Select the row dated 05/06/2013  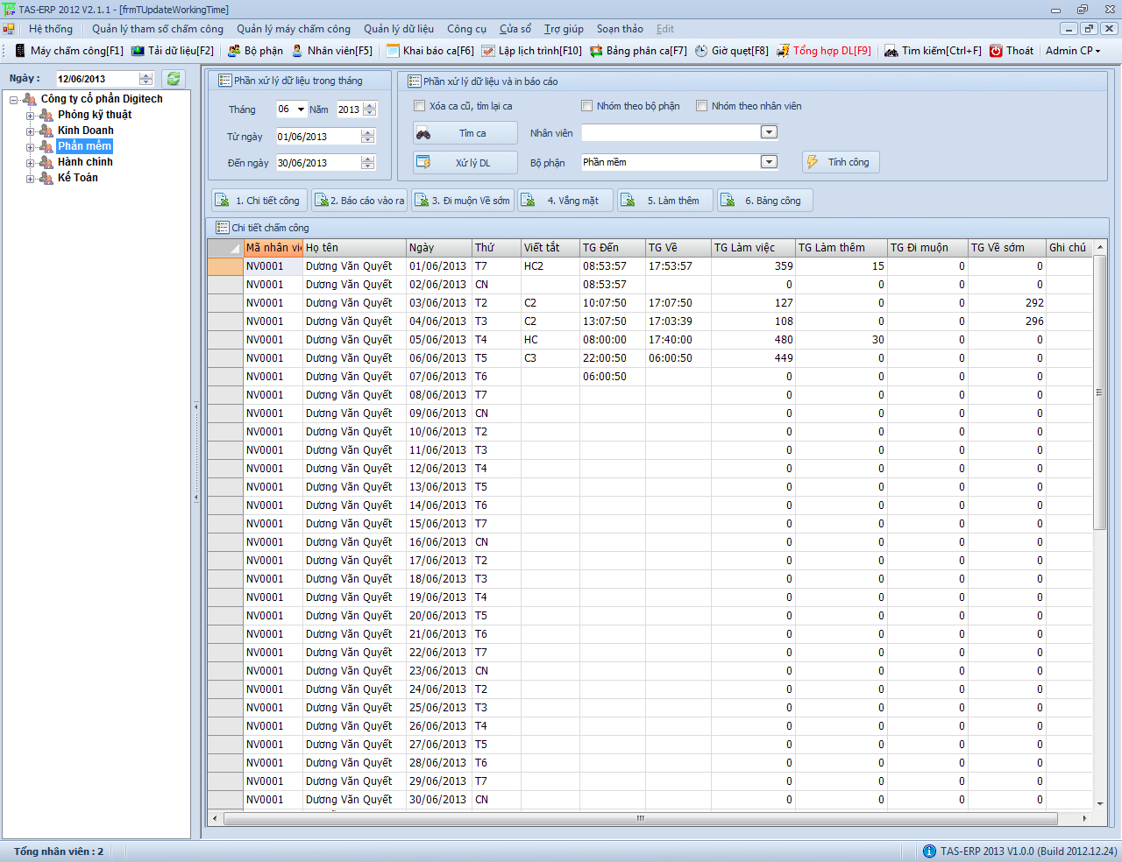[x=650, y=340]
